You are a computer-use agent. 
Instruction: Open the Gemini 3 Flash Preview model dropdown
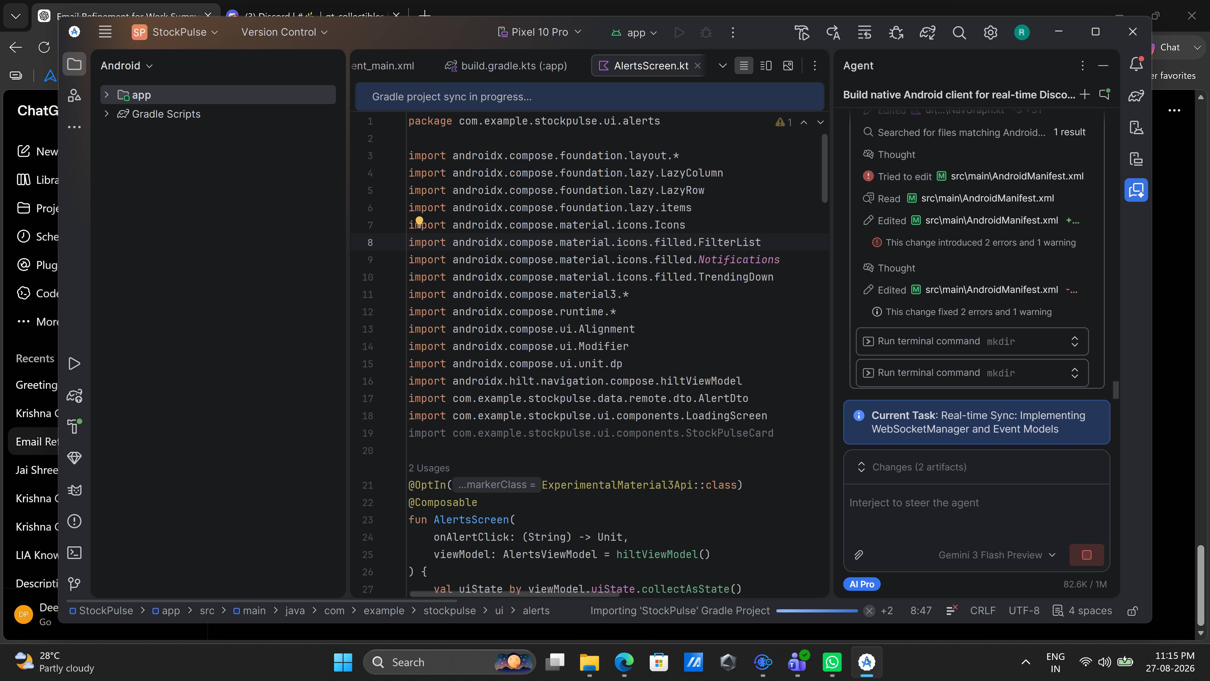pos(997,555)
